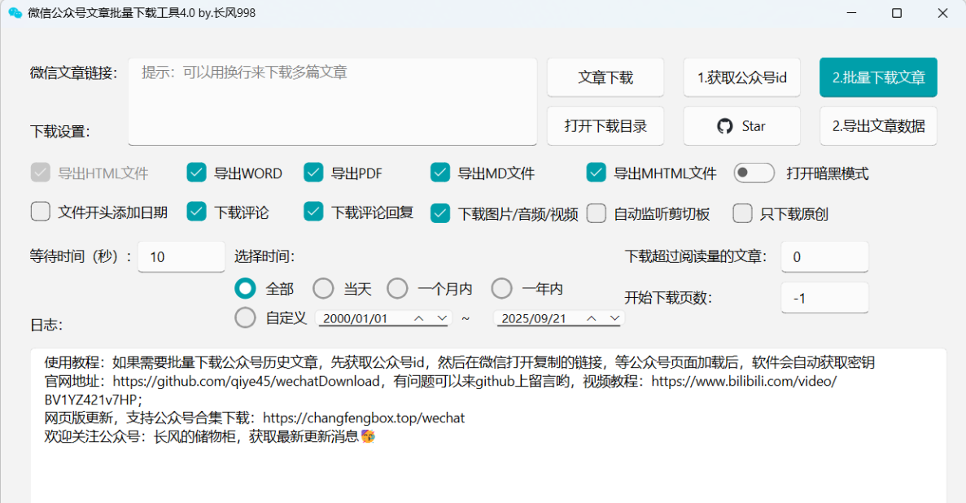This screenshot has height=503, width=966.
Task: Choose the 自定义 date range radio button
Action: (x=245, y=317)
